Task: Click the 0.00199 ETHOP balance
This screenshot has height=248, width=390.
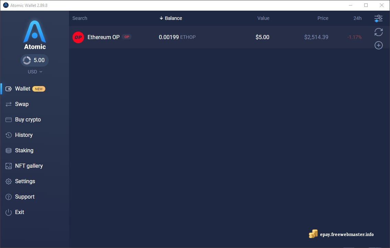Action: tap(177, 37)
